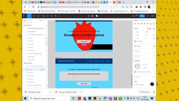Enable Fix position when scrolling checkbox
Screen dimensions: 179x101
135,72
